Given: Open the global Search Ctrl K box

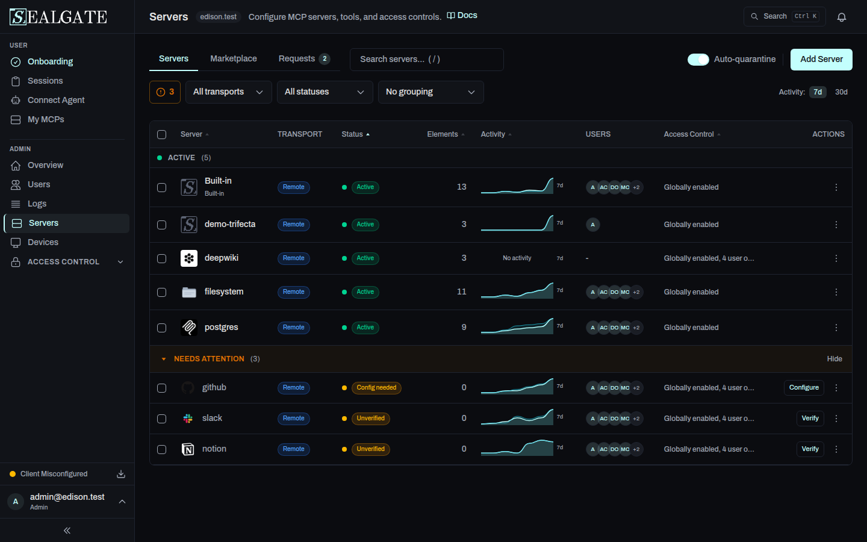Looking at the screenshot, I should [785, 16].
